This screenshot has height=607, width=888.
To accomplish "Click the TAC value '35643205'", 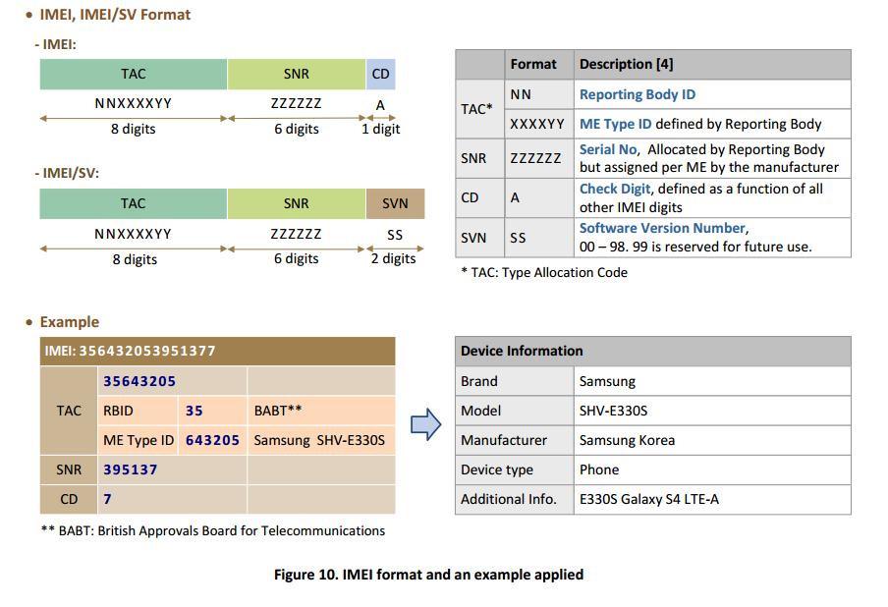I will click(139, 382).
